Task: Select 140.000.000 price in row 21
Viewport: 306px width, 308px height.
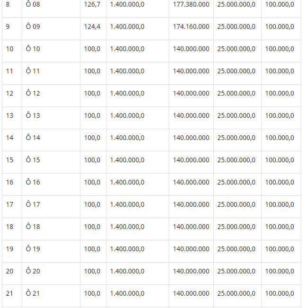Action: pos(191,293)
